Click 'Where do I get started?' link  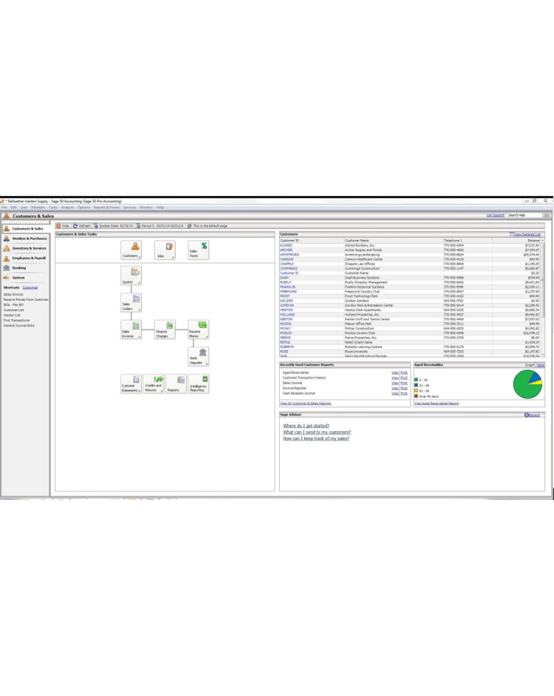[306, 426]
